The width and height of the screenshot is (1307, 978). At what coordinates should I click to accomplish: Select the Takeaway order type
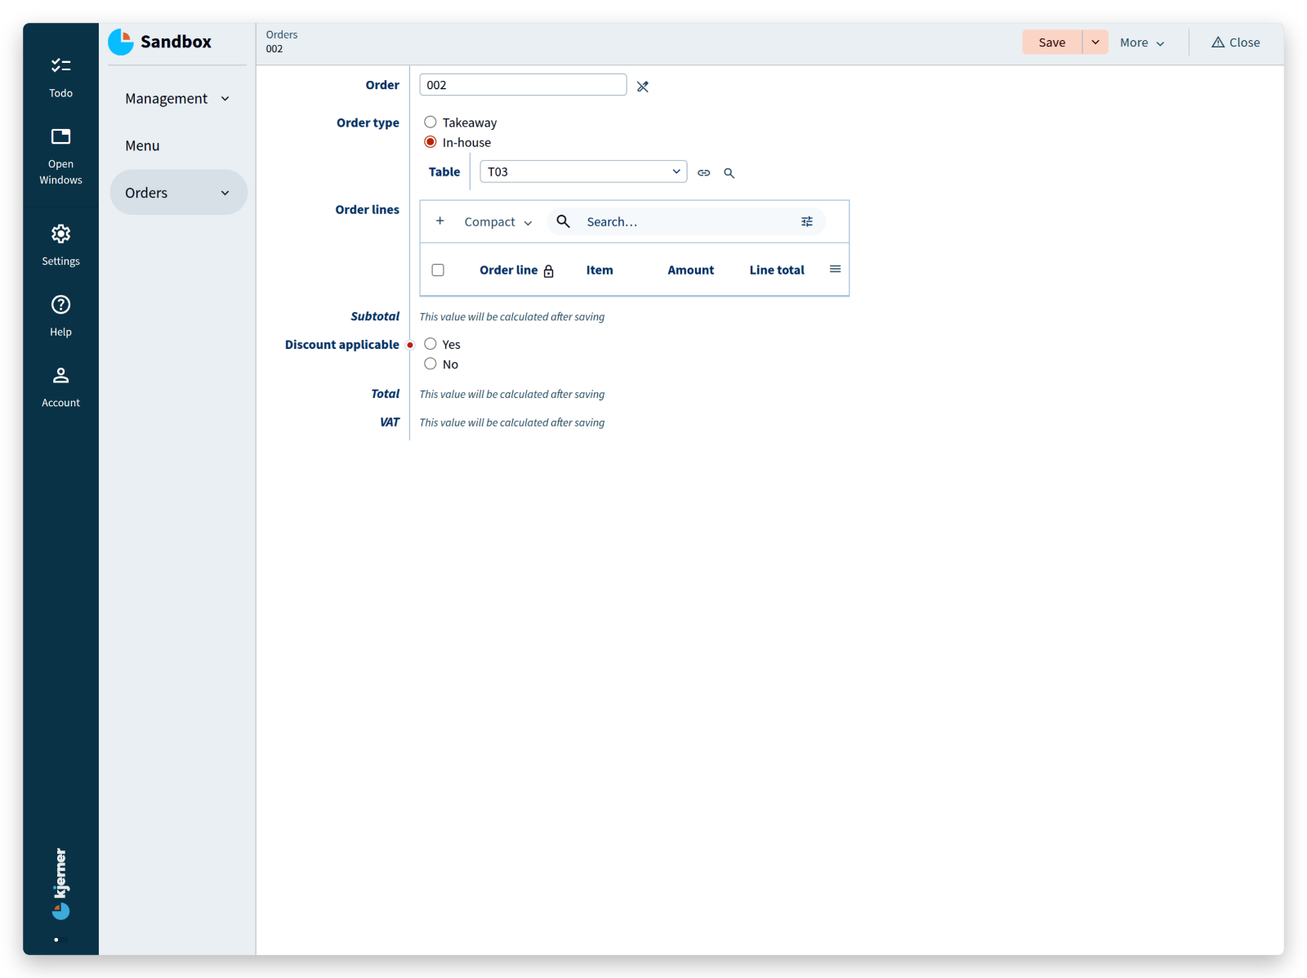pos(430,123)
